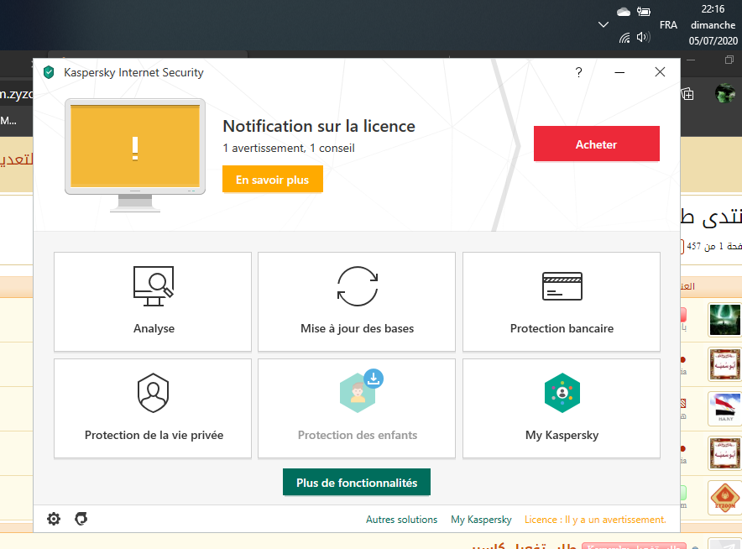Restore the background browser window button

click(729, 60)
